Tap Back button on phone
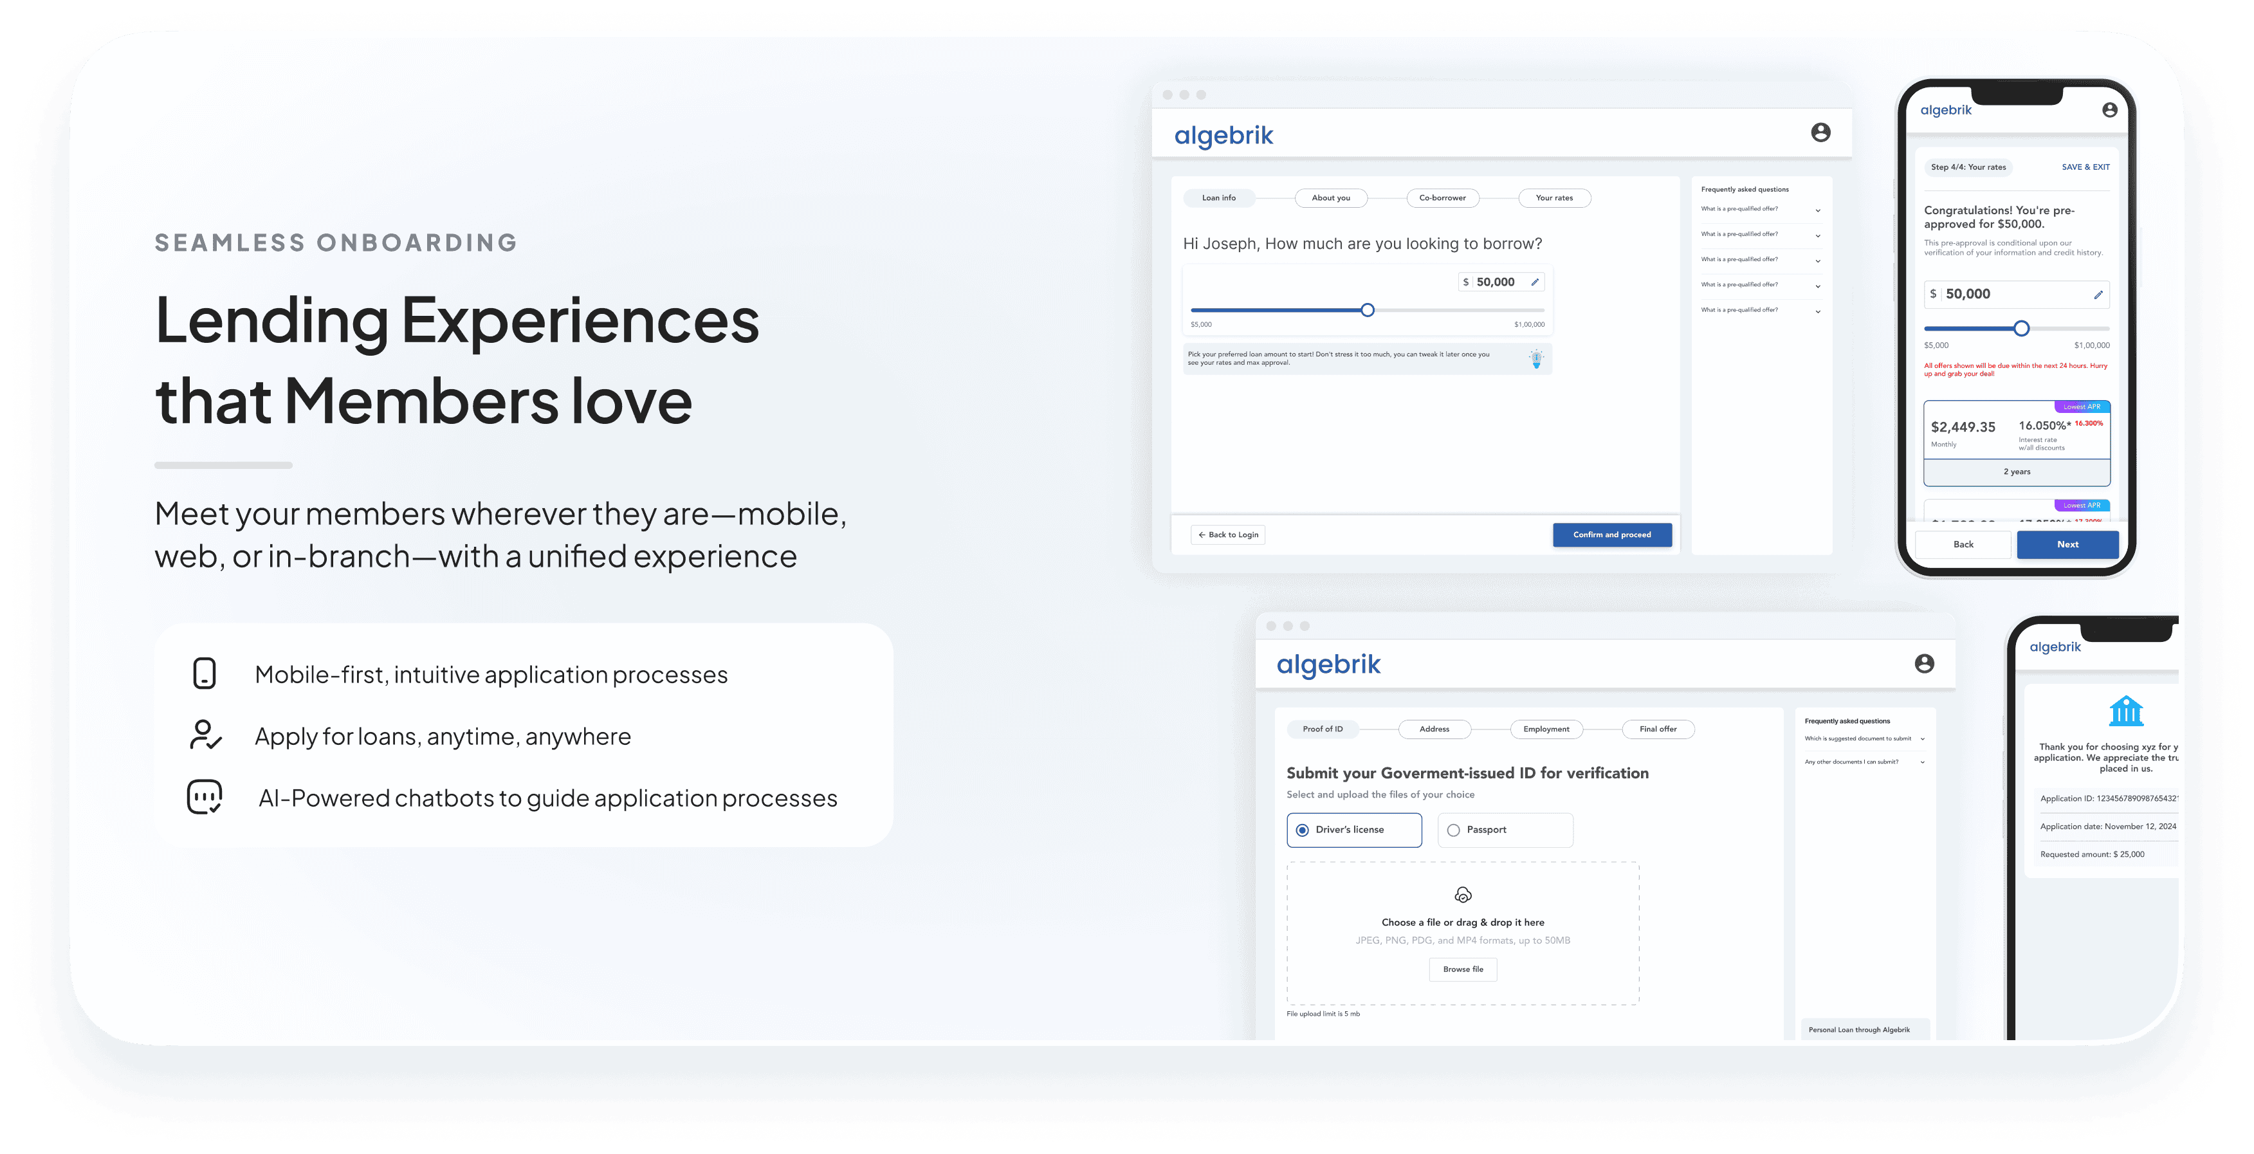This screenshot has height=1154, width=2254. 1963,544
